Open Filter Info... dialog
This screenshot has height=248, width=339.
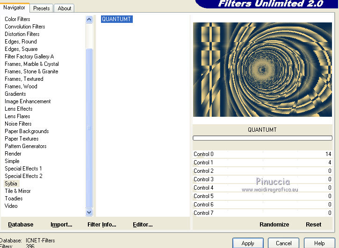[x=102, y=225]
